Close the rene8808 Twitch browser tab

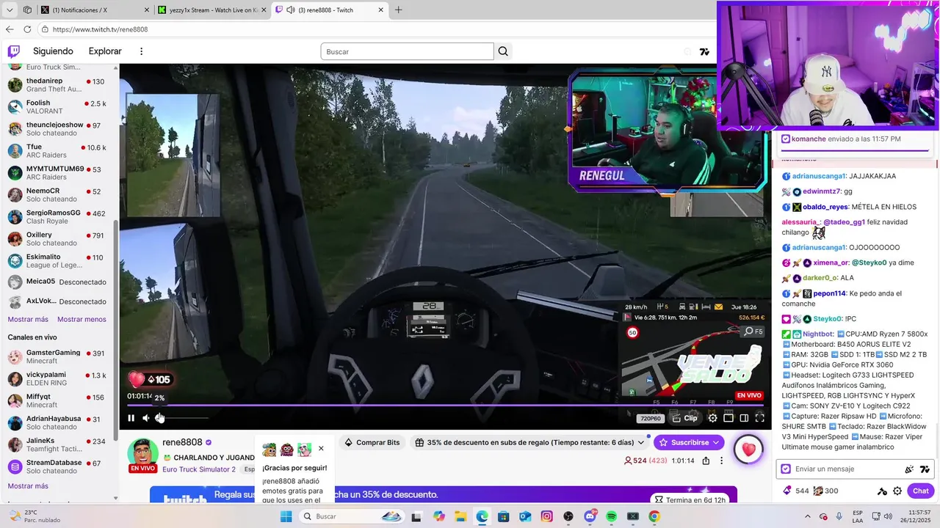tap(381, 10)
